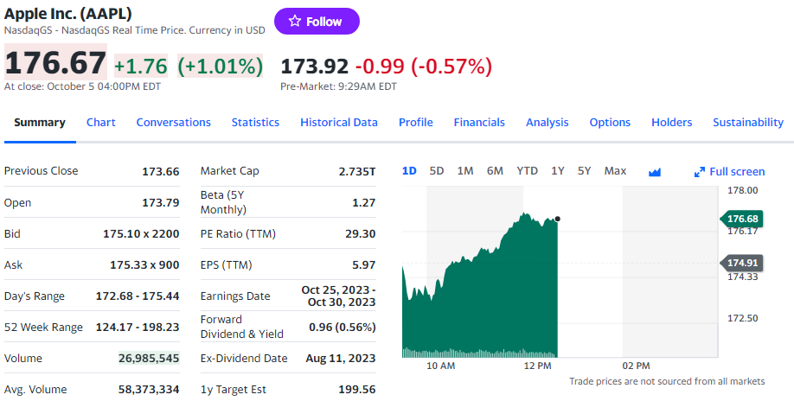794x401 pixels.
Task: Click the (+1.01%) percent change
Action: [x=221, y=67]
